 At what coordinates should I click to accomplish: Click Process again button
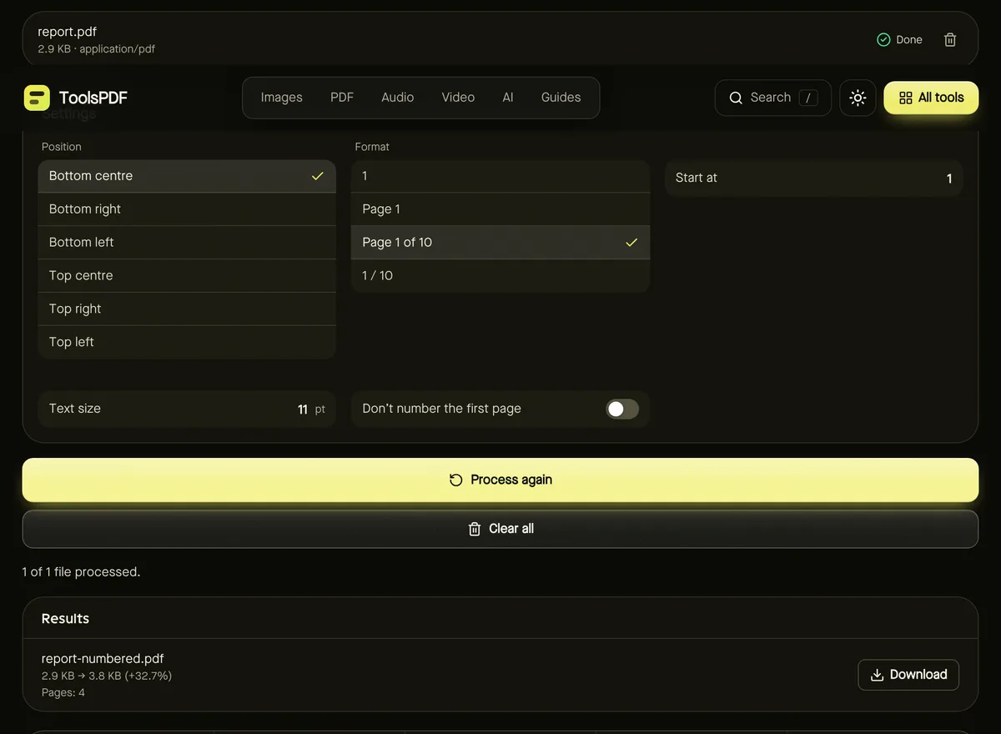500,480
